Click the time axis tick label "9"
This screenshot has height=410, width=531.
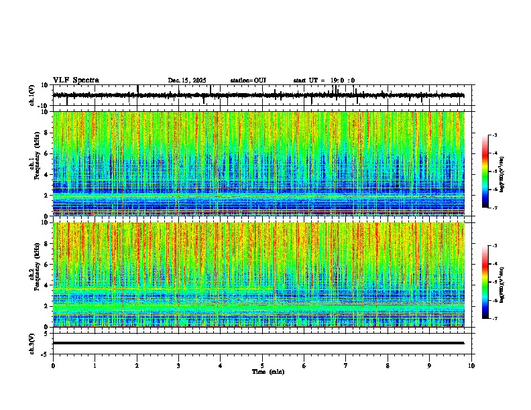point(429,366)
